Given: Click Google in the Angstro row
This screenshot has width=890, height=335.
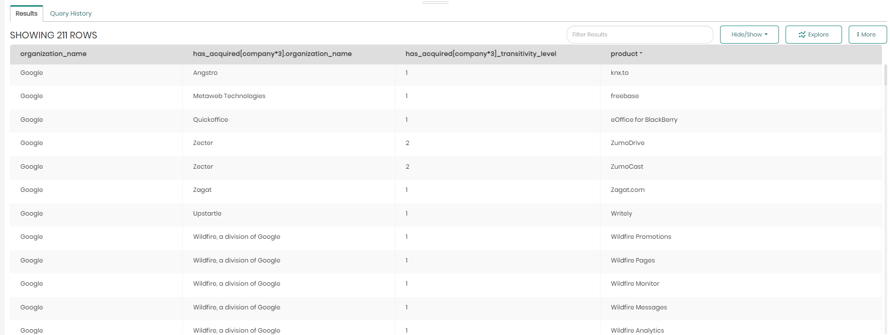Looking at the screenshot, I should 31,72.
